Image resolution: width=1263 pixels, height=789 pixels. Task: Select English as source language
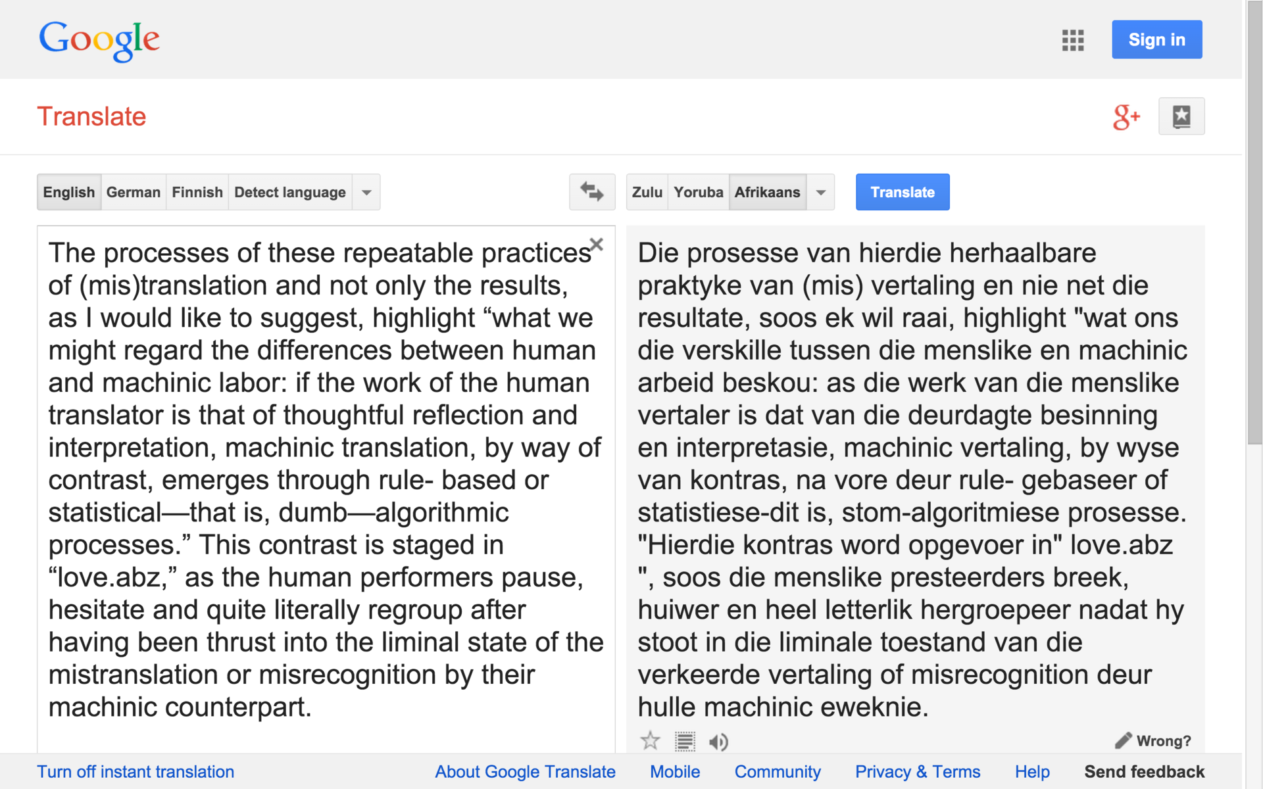click(69, 192)
